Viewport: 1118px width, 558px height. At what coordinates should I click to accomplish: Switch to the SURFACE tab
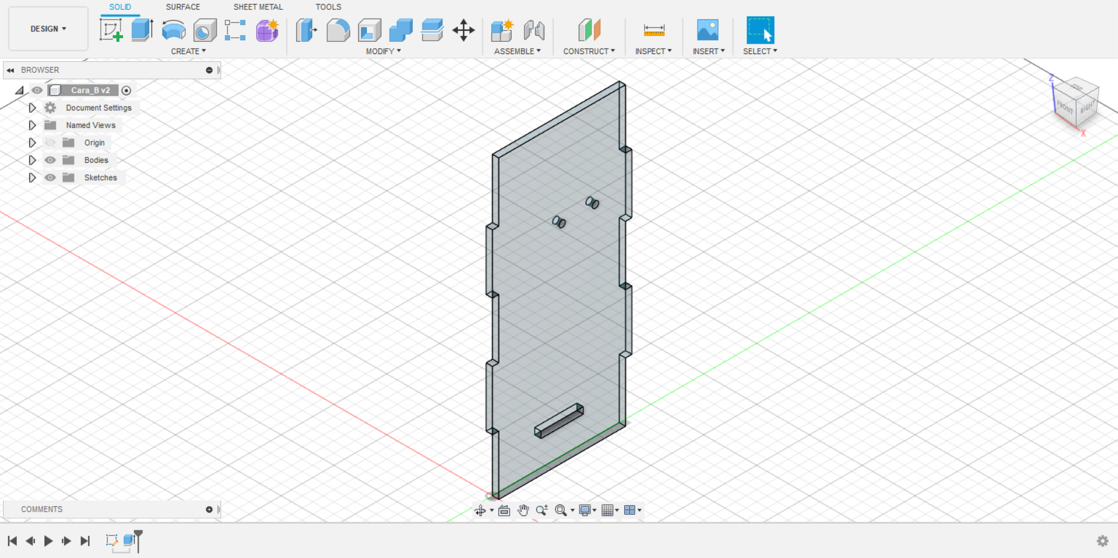pyautogui.click(x=183, y=7)
